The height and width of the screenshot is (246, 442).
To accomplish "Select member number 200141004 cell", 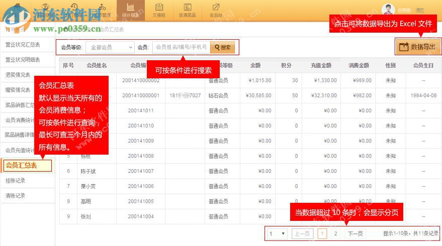I will click(141, 216).
